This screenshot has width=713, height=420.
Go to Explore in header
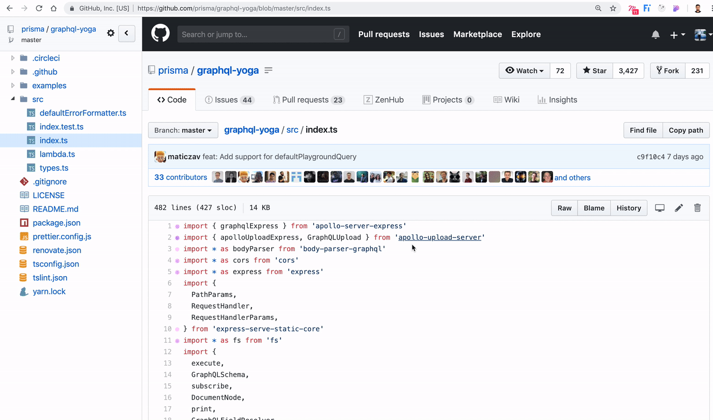click(x=526, y=35)
